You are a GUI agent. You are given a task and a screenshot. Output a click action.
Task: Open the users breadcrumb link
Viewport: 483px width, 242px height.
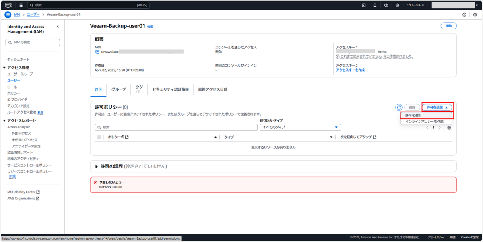pos(33,14)
